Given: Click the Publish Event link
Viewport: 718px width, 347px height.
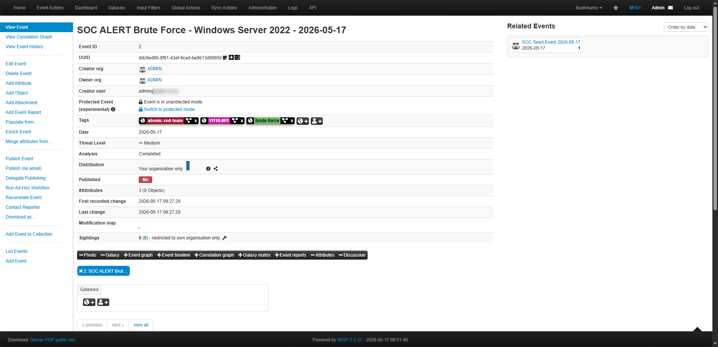Looking at the screenshot, I should coord(19,159).
